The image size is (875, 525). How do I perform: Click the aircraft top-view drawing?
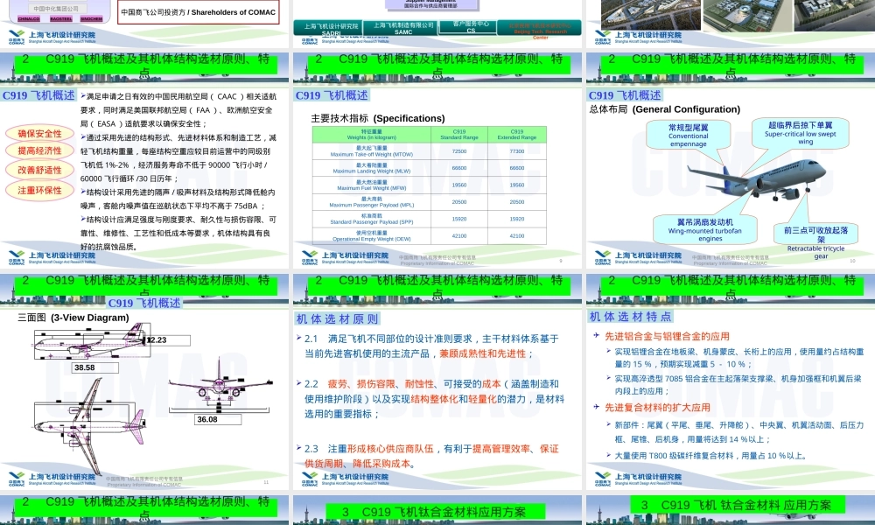click(89, 427)
